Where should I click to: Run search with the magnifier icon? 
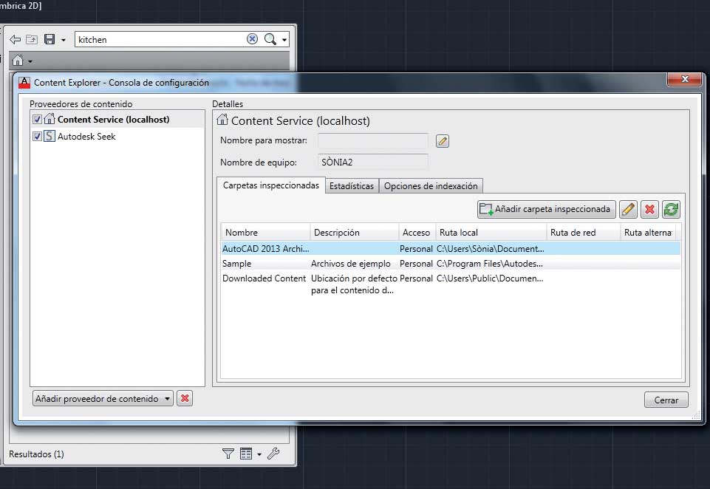(270, 39)
